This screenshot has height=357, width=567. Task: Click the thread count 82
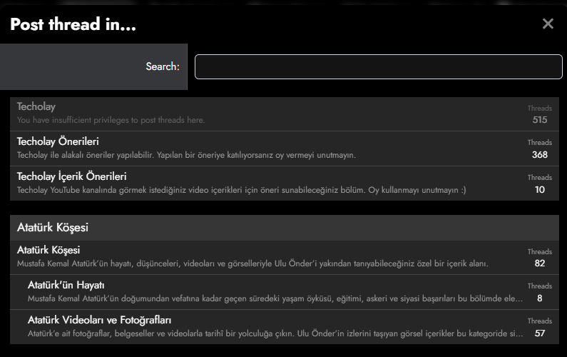[x=539, y=263]
